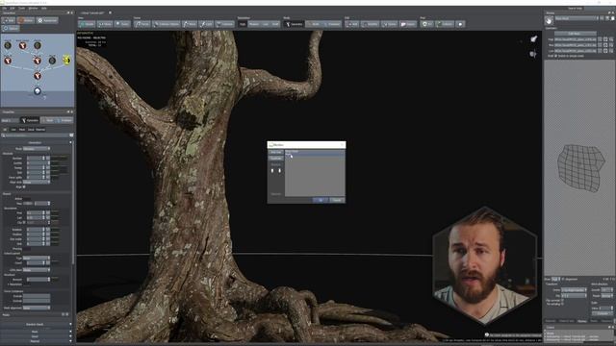Click the move-down arrow in the dialog
The width and height of the screenshot is (616, 346).
tap(279, 170)
